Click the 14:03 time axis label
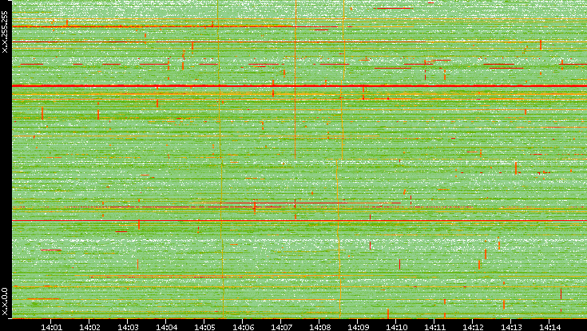587x331 pixels. (128, 327)
